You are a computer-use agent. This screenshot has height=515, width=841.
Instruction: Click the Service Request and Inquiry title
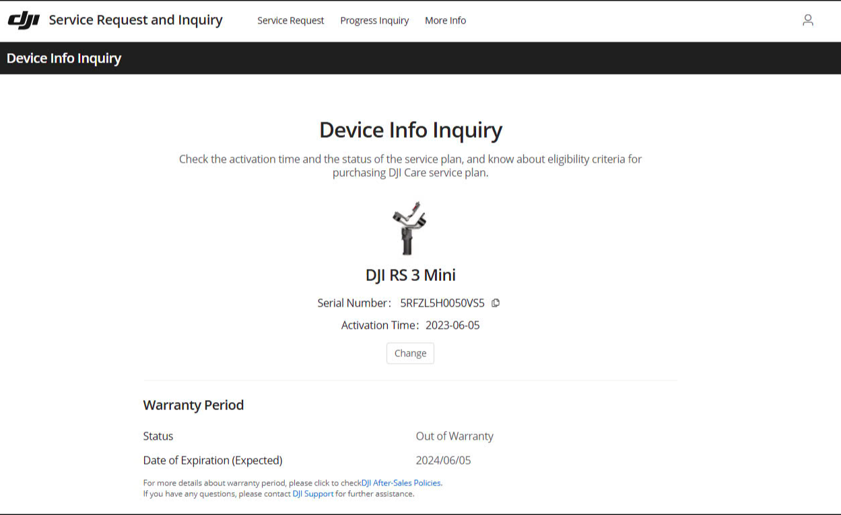coord(135,20)
